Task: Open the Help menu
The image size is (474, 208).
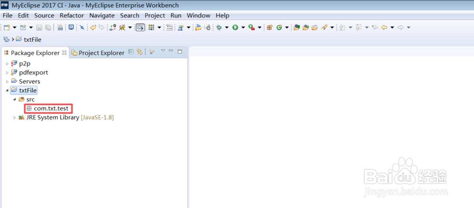Action: pos(222,16)
